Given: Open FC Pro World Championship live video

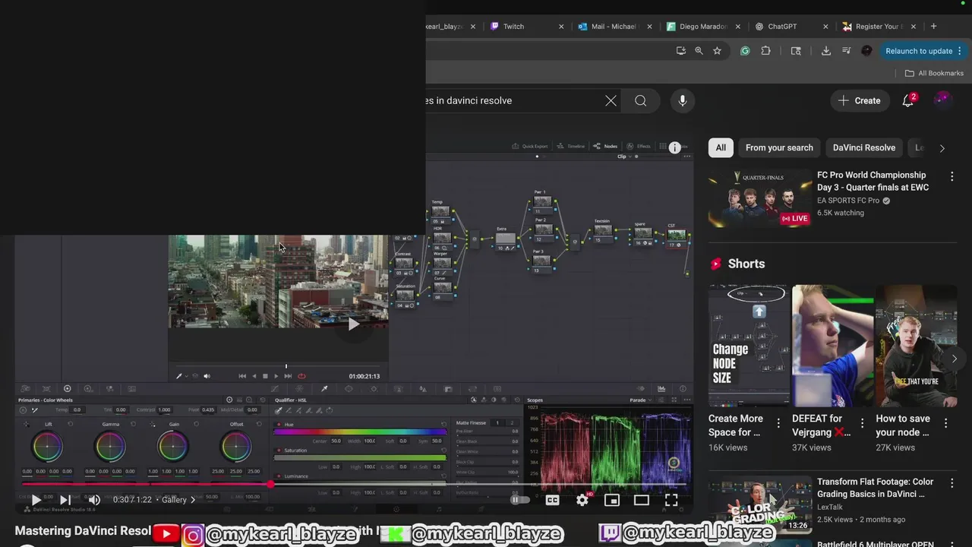Looking at the screenshot, I should click(760, 198).
